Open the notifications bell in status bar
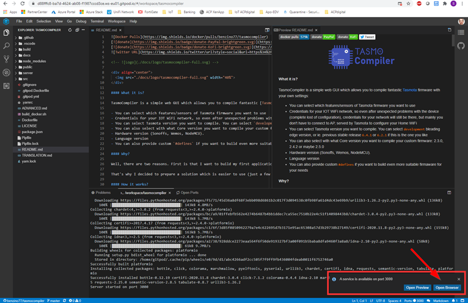The height and width of the screenshot is (303, 468). [455, 301]
